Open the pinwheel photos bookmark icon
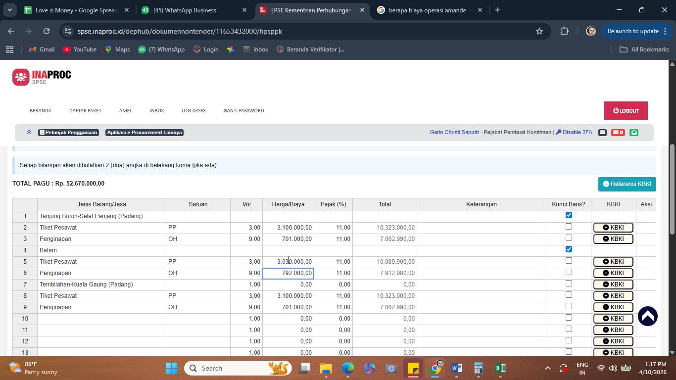Screen dimensions: 676x380 coord(231,49)
